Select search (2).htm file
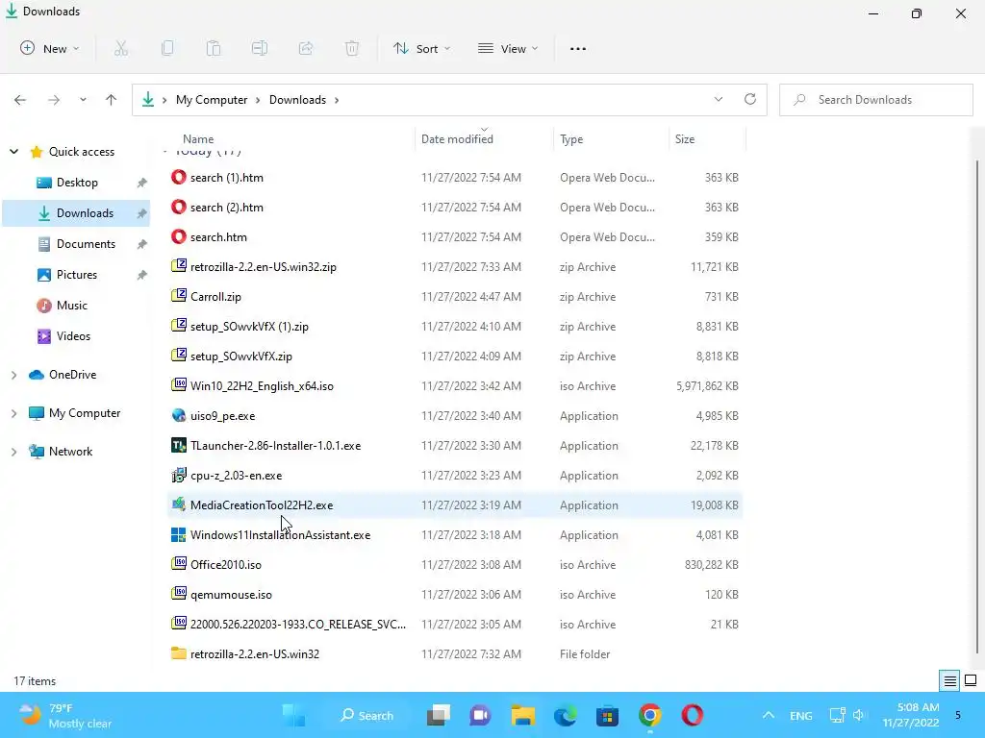Viewport: 985px width, 738px height. pyautogui.click(x=455, y=208)
